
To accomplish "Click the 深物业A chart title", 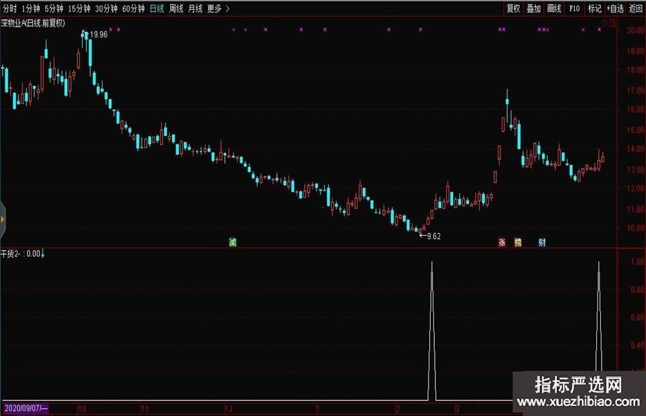I will [x=33, y=23].
